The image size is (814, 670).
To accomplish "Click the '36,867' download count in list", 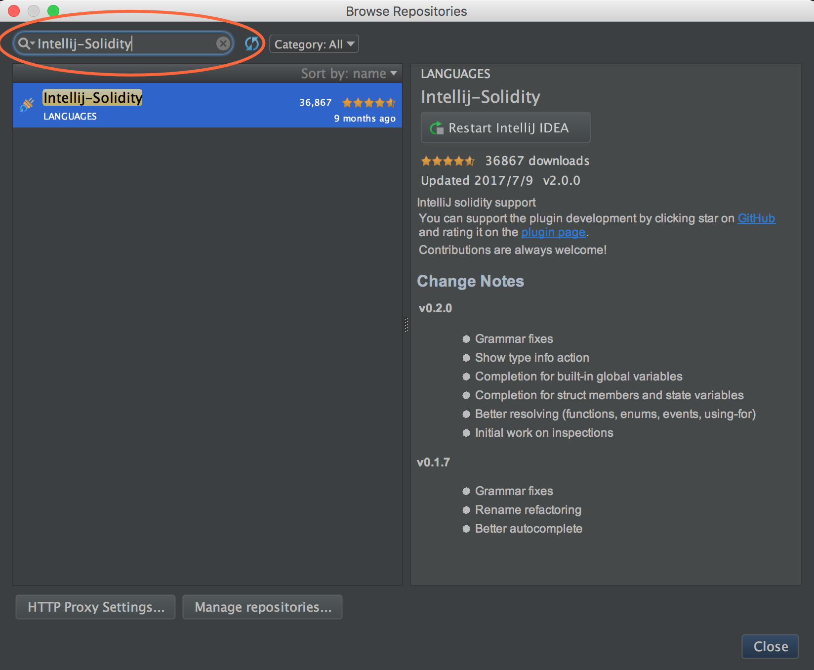I will (x=315, y=103).
